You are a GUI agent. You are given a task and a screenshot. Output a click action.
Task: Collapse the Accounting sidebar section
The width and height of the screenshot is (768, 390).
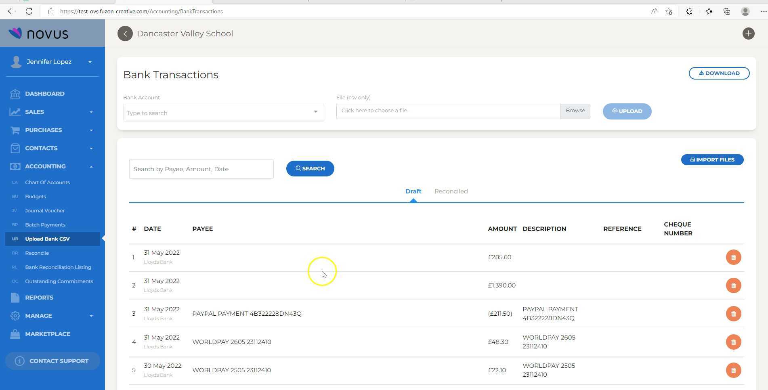pyautogui.click(x=91, y=166)
